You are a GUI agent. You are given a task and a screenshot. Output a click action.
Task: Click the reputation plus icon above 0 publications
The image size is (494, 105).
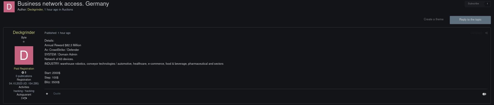(23, 73)
